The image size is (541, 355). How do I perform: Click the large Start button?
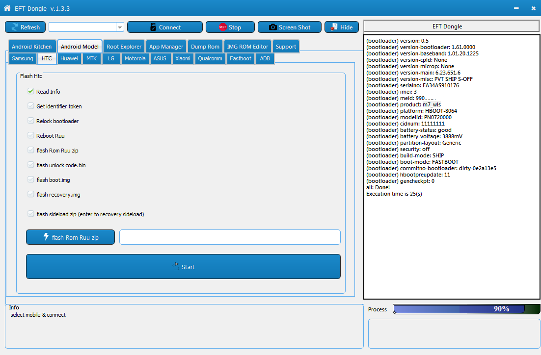[183, 266]
